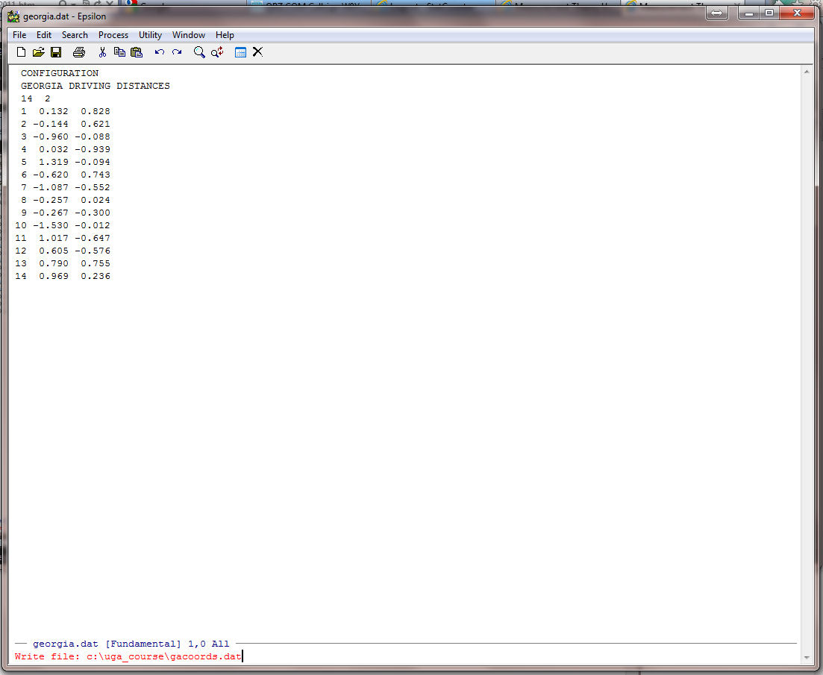Cut selection using scissors icon
823x675 pixels.
[102, 52]
